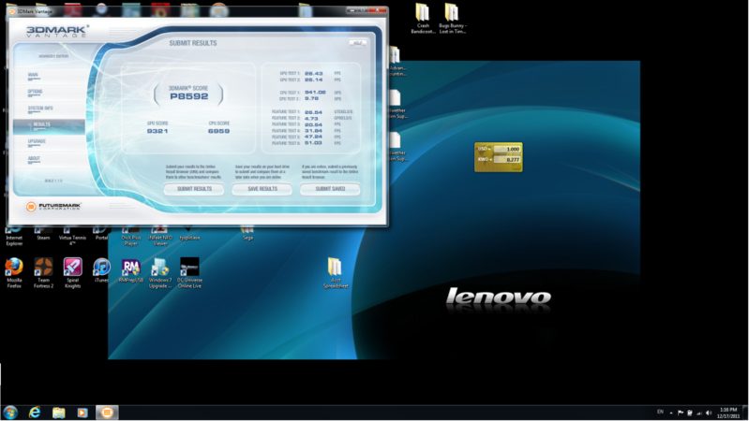This screenshot has width=749, height=421.
Task: Open the Windows Start menu
Action: pos(10,412)
